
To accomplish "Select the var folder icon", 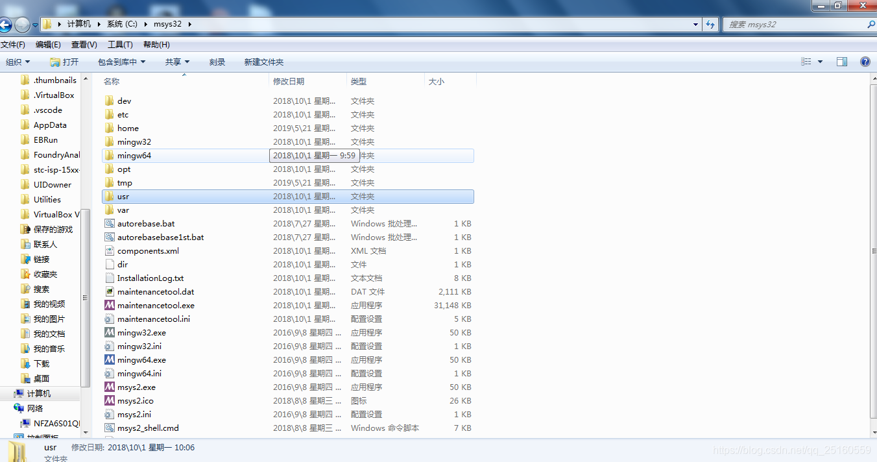I will tap(110, 210).
